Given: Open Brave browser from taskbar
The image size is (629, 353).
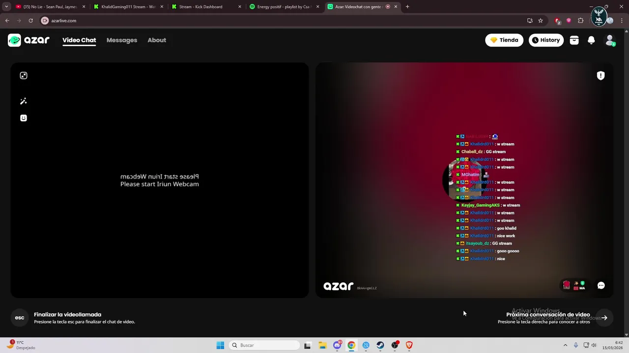Looking at the screenshot, I should click(x=409, y=345).
